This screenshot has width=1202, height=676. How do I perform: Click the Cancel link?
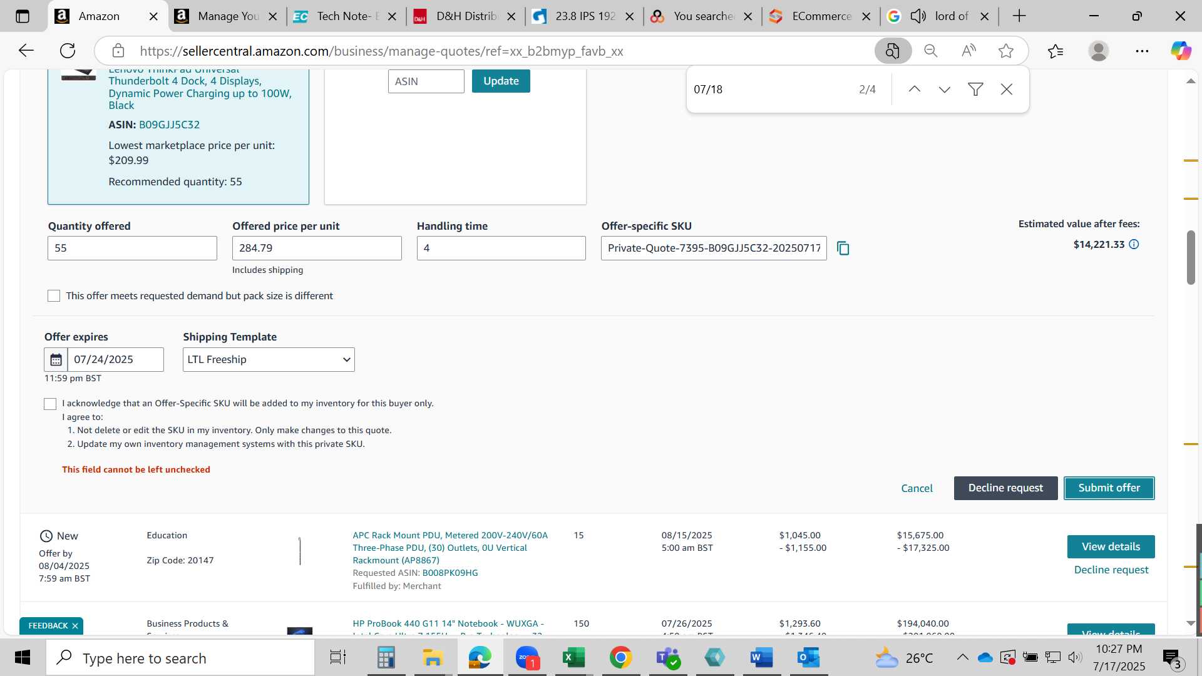coord(917,489)
